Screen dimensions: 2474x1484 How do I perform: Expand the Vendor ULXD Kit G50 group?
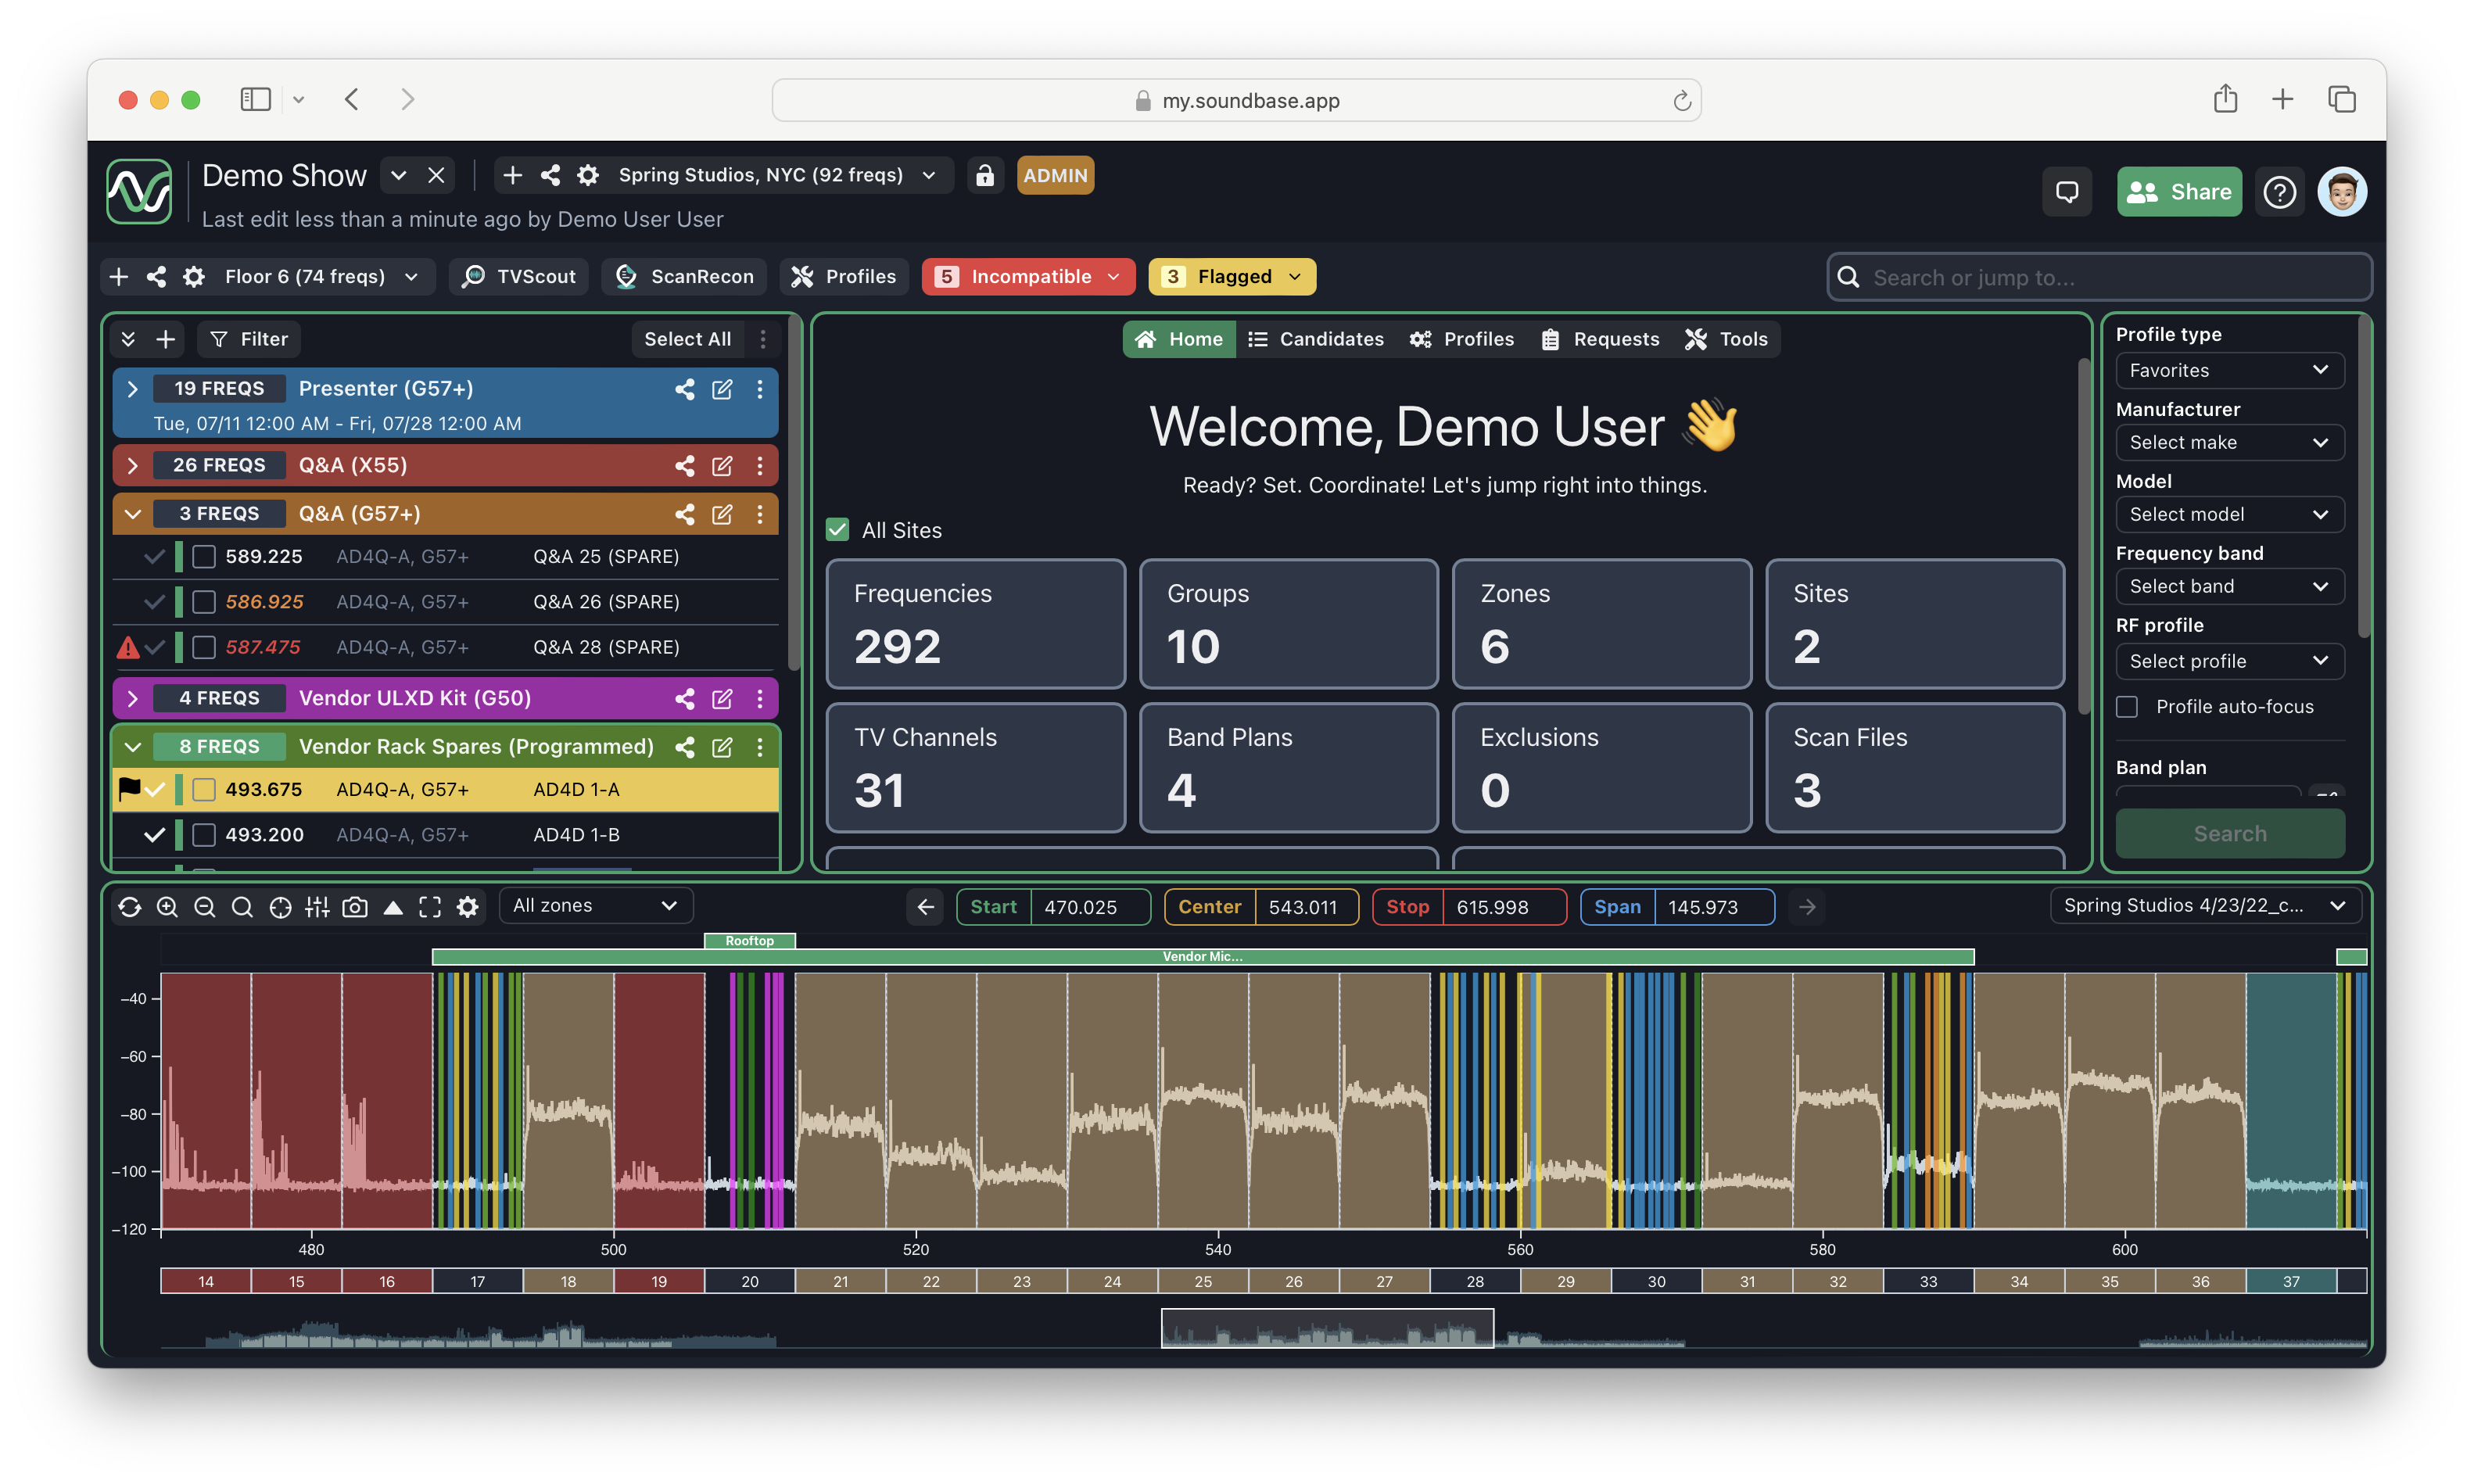click(x=132, y=696)
